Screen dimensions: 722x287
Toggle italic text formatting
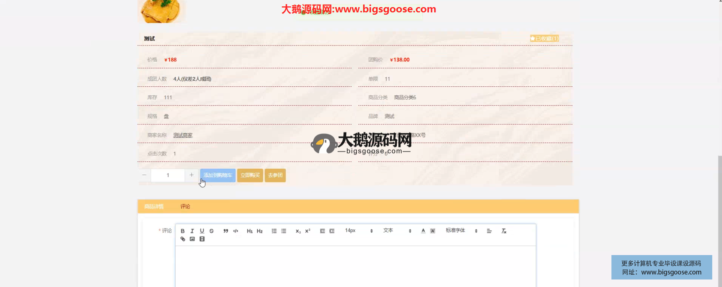[192, 231]
